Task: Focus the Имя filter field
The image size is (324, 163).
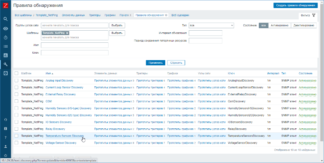Action: pyautogui.click(x=75, y=45)
